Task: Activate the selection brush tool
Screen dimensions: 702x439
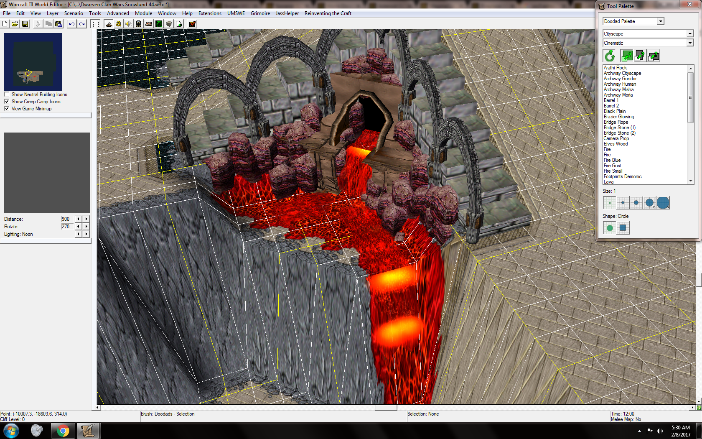Action: pyautogui.click(x=96, y=24)
